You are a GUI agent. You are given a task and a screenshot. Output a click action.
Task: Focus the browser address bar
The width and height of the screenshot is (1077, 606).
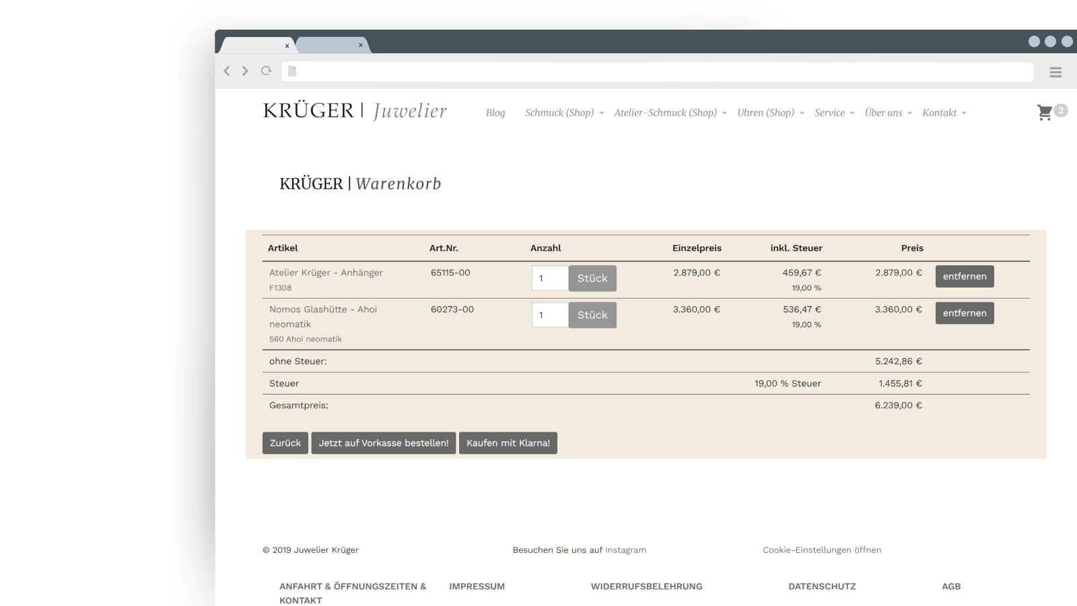[x=657, y=71]
